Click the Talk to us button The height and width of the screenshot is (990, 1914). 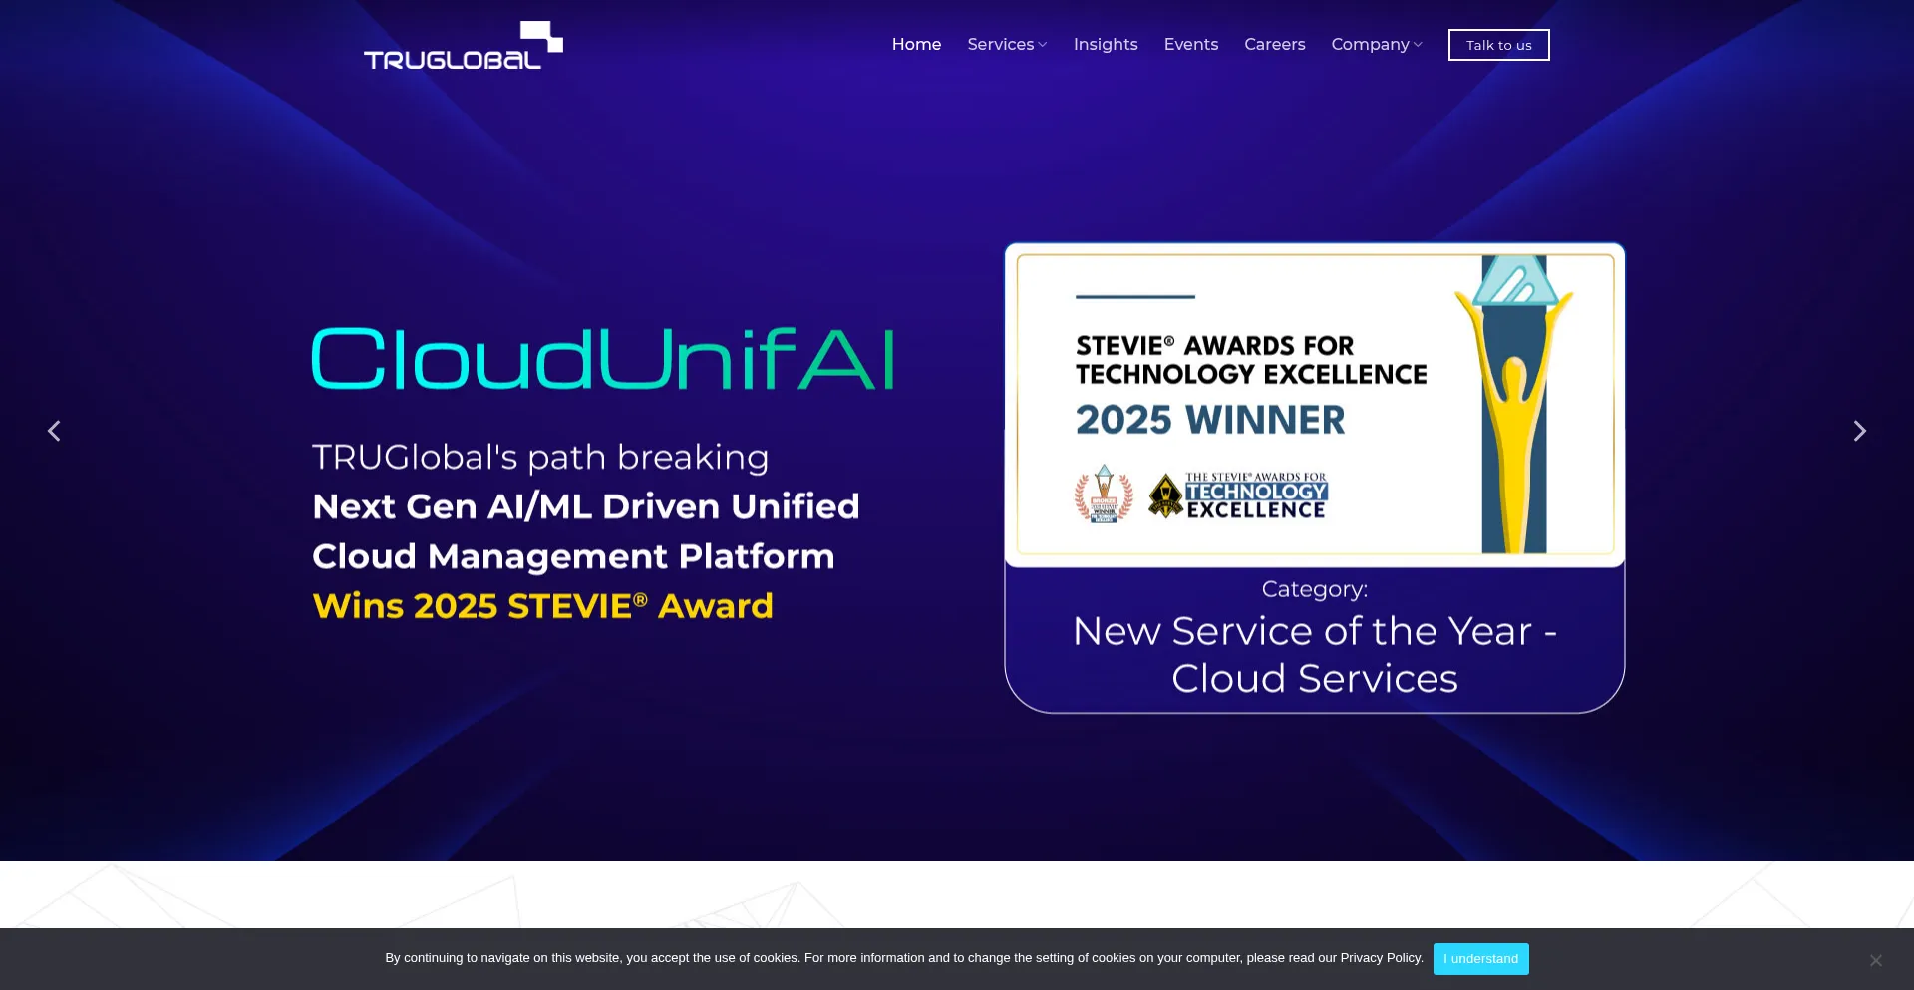[x=1499, y=45]
